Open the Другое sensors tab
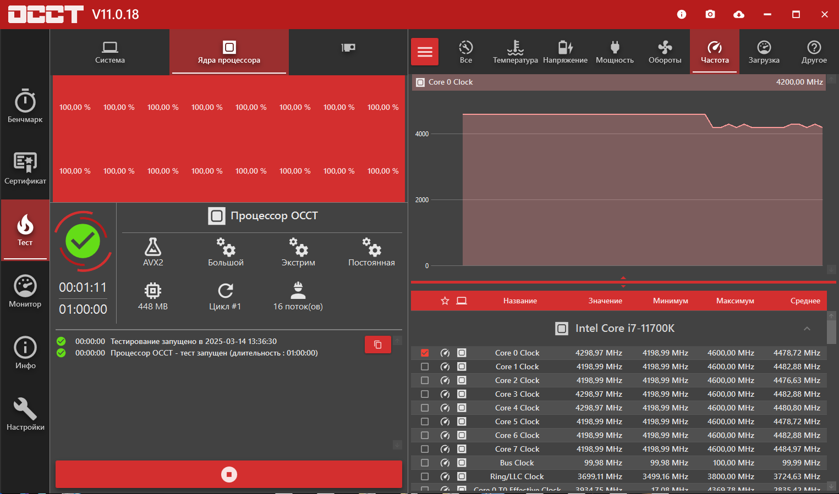 tap(814, 52)
